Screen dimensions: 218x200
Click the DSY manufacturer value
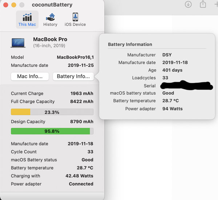[x=167, y=55]
